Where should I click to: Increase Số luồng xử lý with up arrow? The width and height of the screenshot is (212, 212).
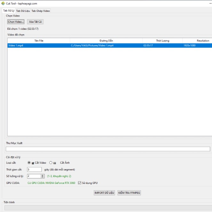[43, 175]
